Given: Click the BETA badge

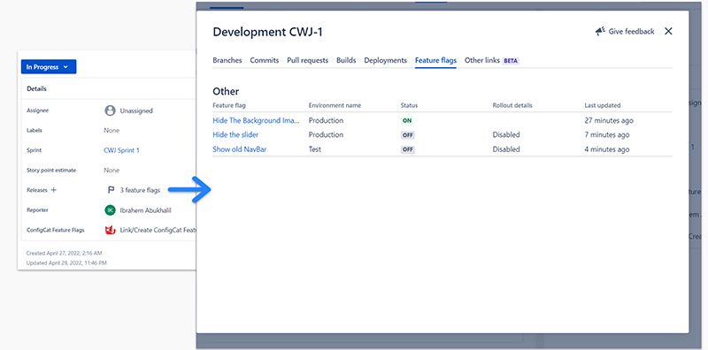Looking at the screenshot, I should coord(511,60).
